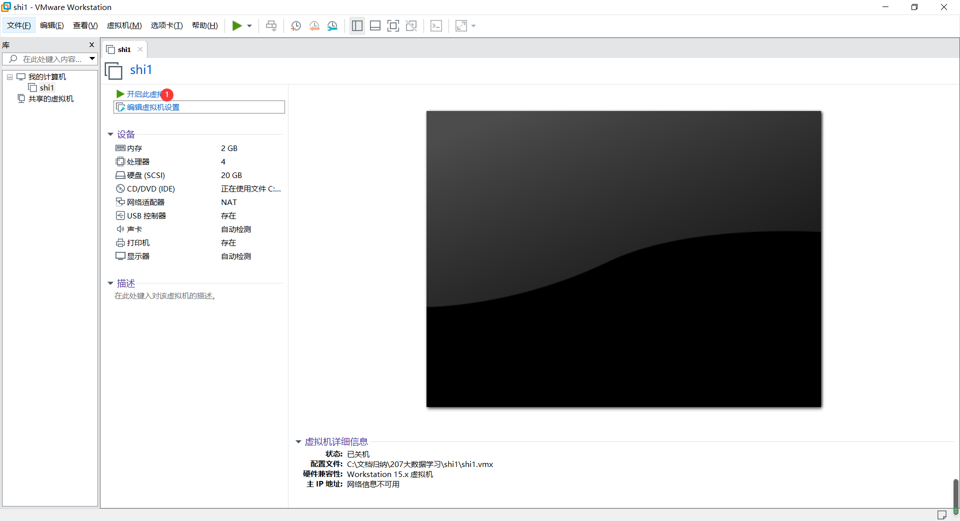Viewport: 960px width, 521px height.
Task: Click the config file path text
Action: pos(420,464)
